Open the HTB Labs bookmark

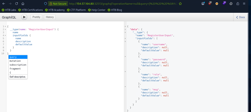click(x=9, y=10)
